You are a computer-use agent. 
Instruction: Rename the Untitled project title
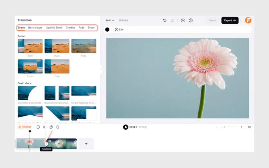coord(123,20)
